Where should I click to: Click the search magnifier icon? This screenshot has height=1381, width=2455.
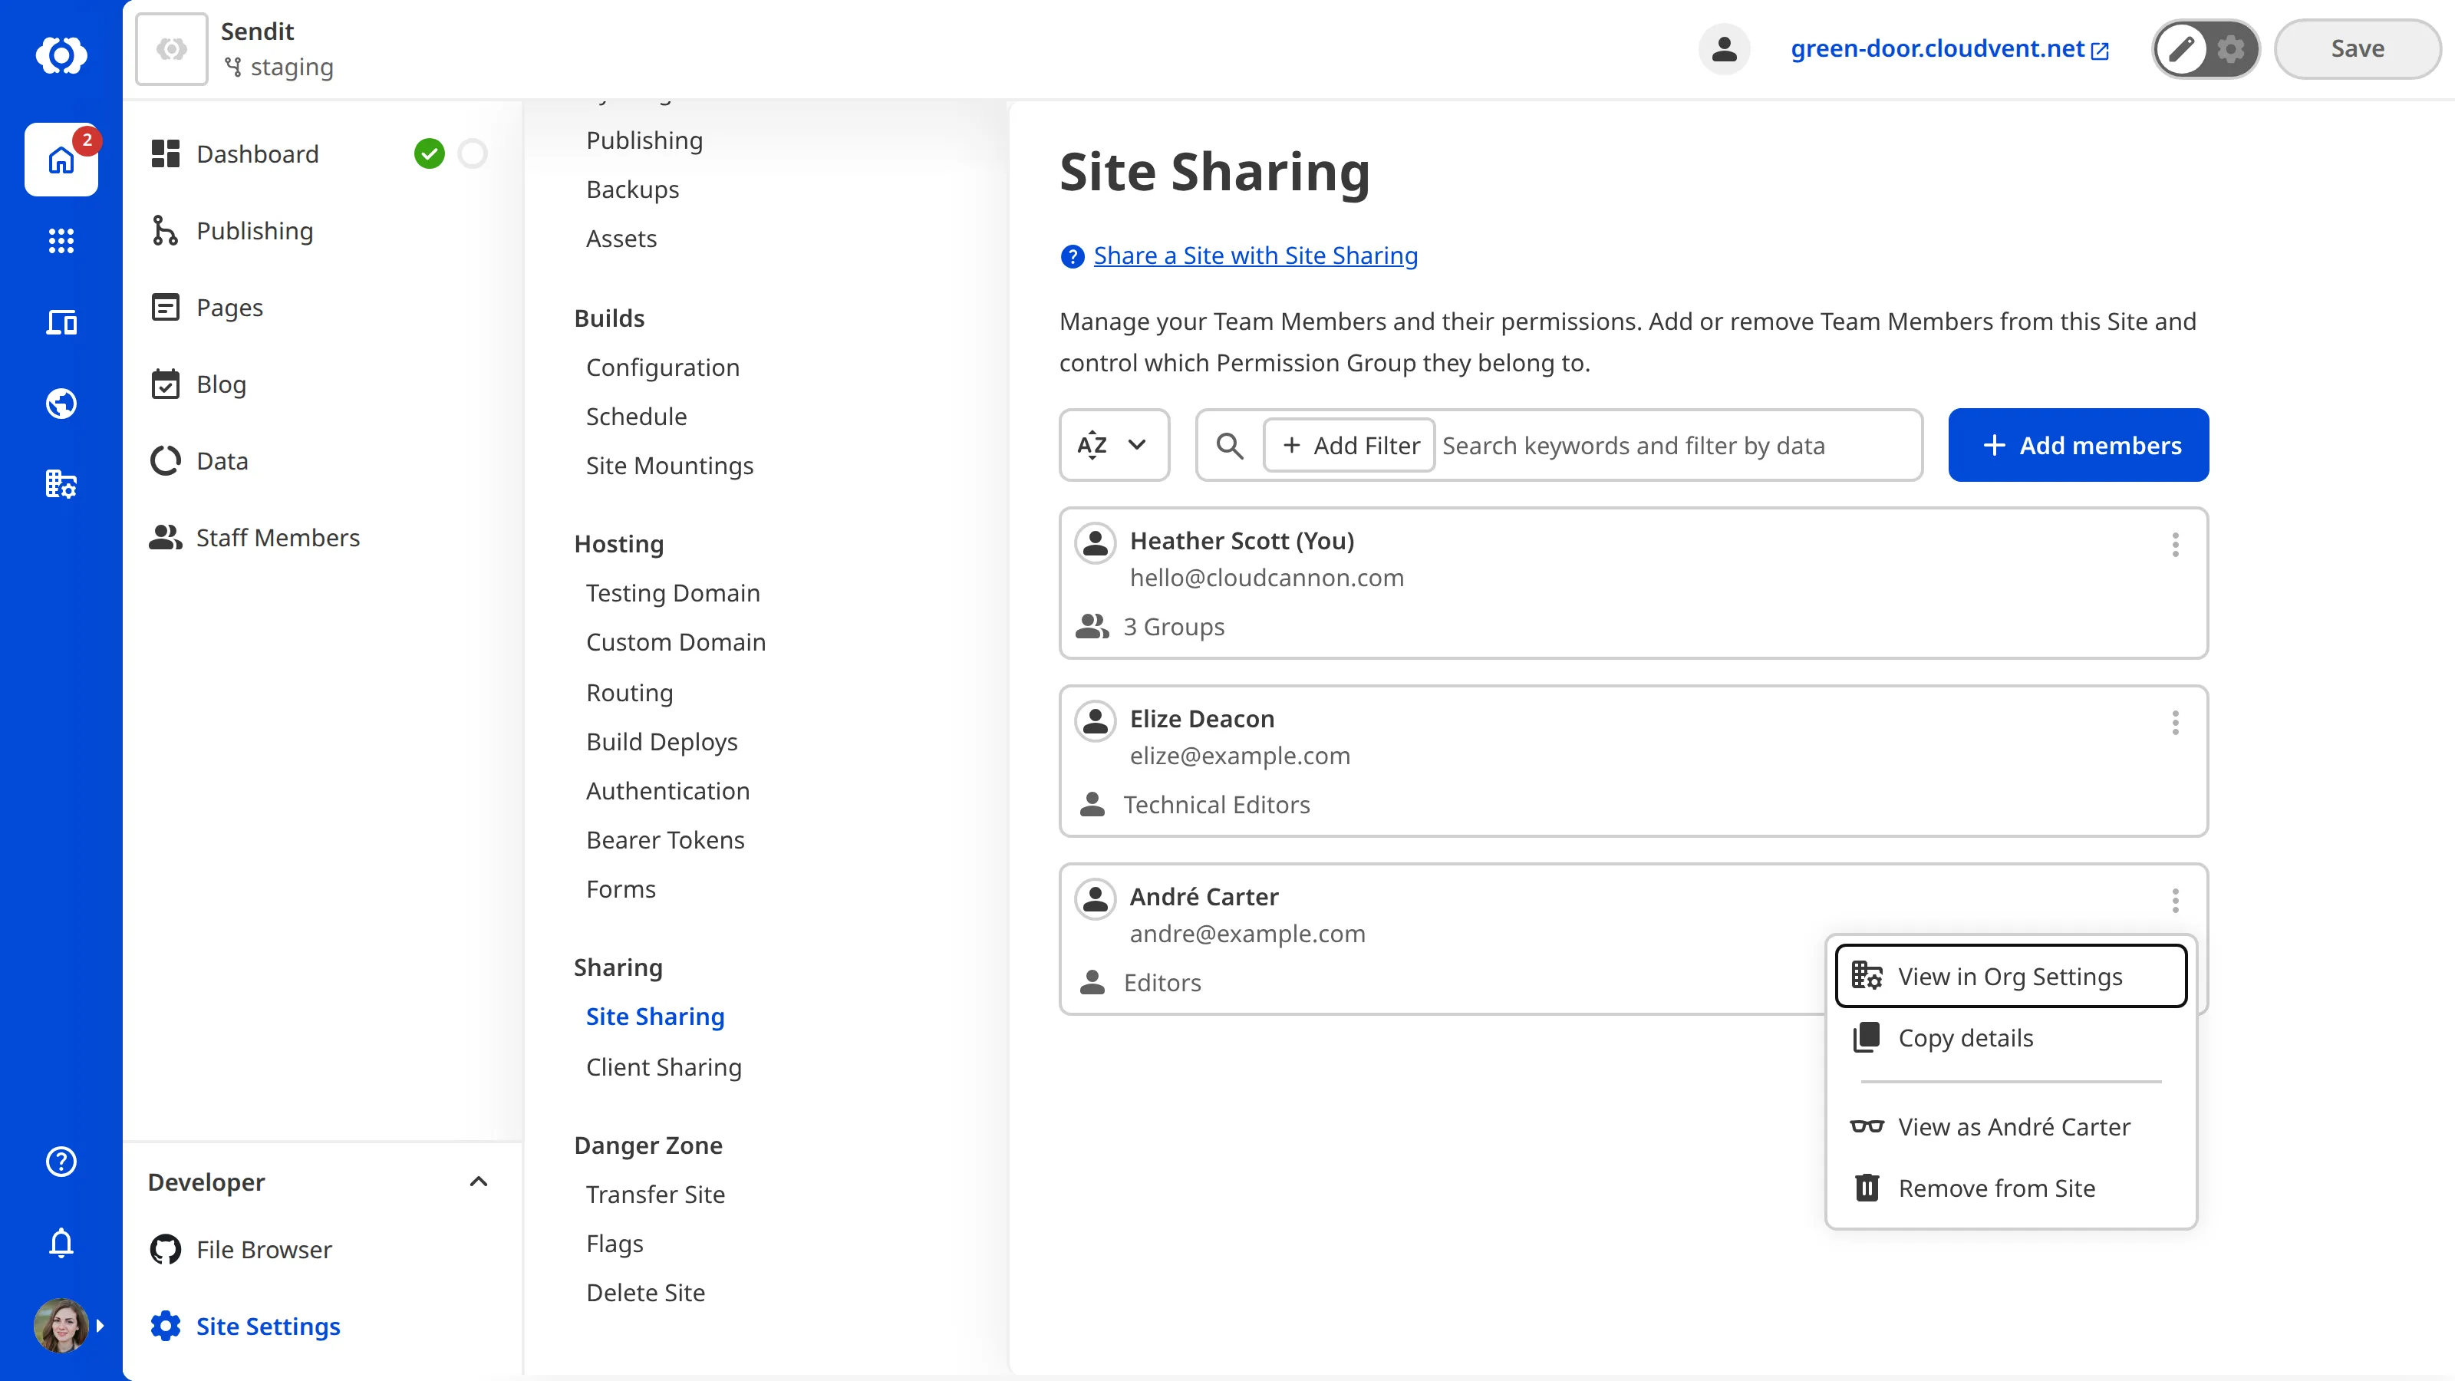pyautogui.click(x=1229, y=445)
